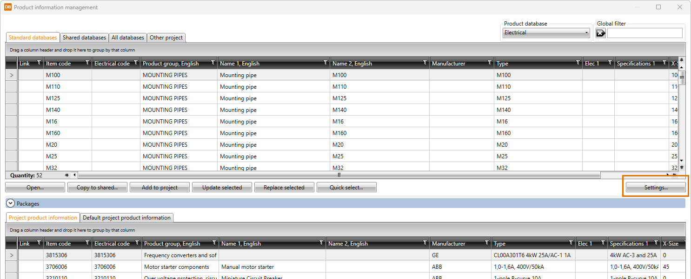This screenshot has height=279, width=691.
Task: Switch to Shared databases tab
Action: coord(84,38)
